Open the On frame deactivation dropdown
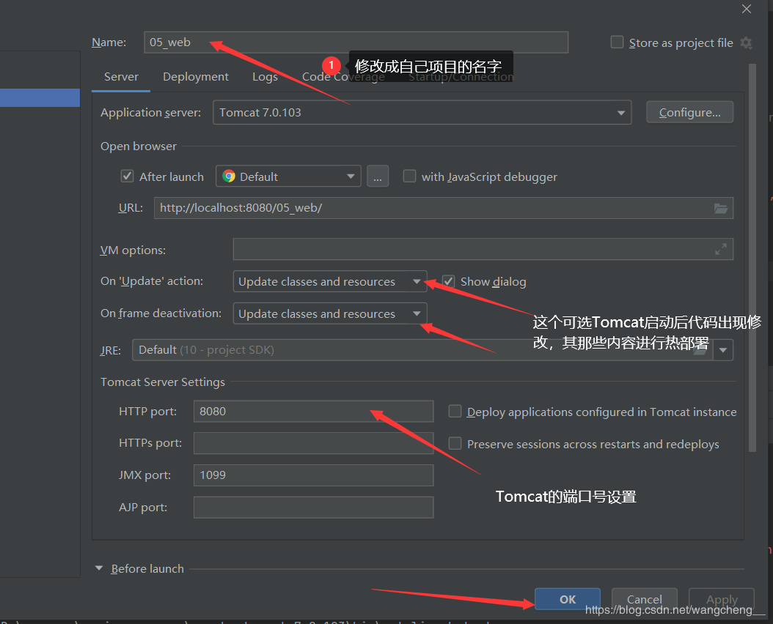 (330, 313)
